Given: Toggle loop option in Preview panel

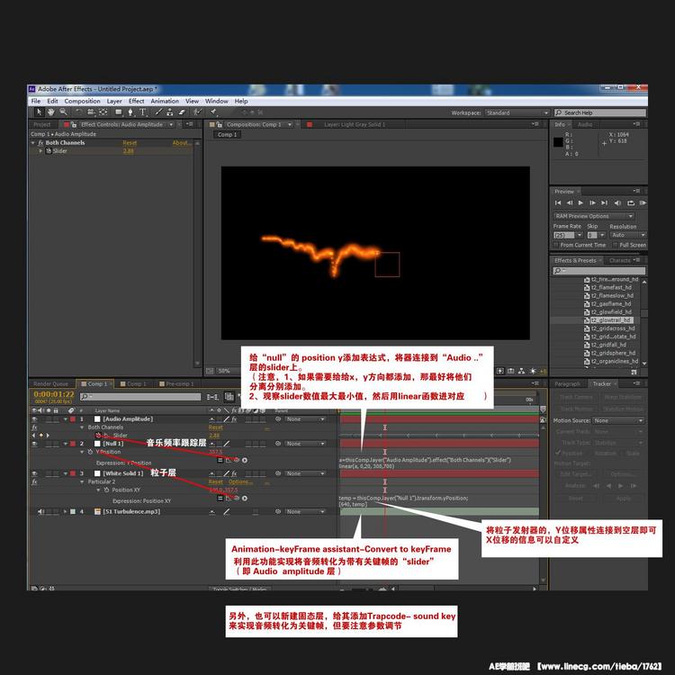Looking at the screenshot, I should tap(631, 202).
